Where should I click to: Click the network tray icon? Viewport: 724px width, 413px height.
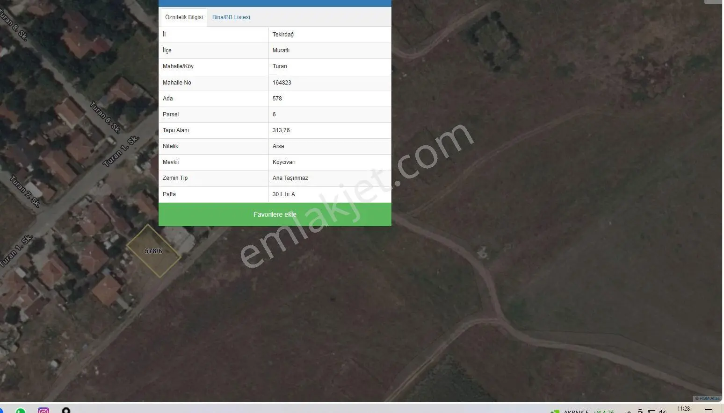[x=651, y=412]
